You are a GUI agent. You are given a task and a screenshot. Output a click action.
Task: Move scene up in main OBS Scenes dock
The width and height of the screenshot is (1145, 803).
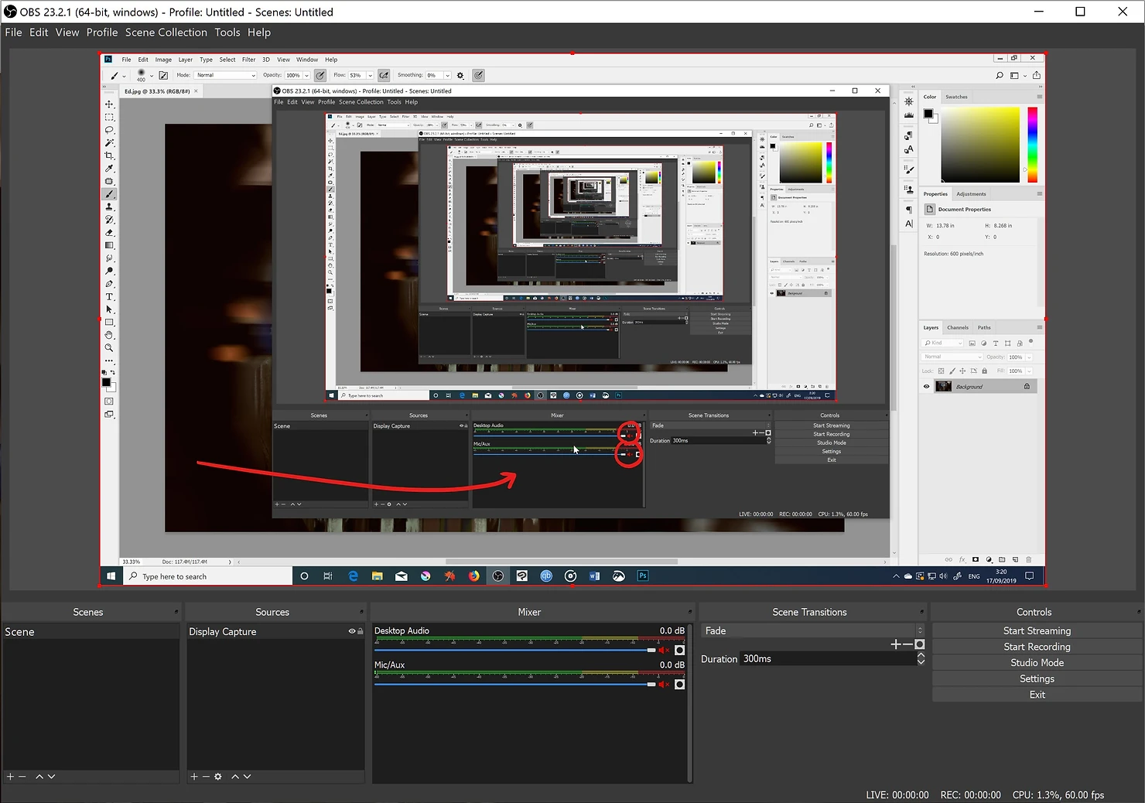coord(39,776)
